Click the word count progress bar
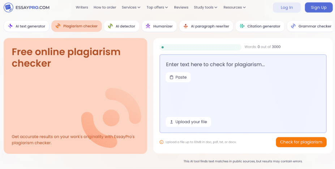The height and width of the screenshot is (169, 335). (x=201, y=47)
